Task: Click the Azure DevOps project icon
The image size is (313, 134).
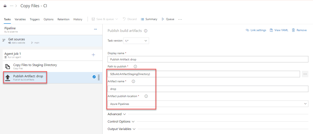Action: click(x=5, y=6)
